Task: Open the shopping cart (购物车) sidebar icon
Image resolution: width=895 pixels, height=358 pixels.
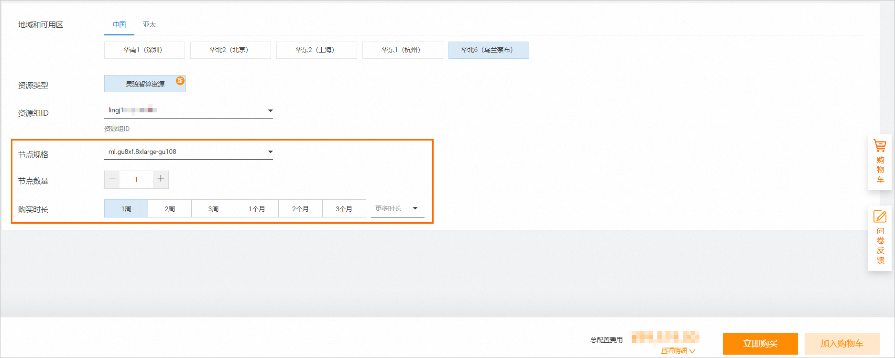Action: [880, 162]
